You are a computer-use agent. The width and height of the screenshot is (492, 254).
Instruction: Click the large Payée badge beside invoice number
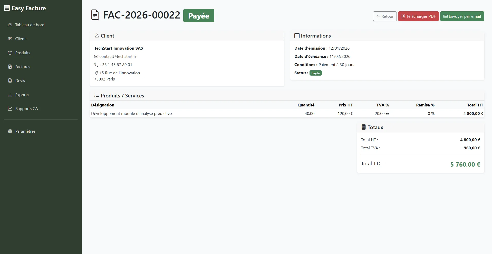[199, 16]
